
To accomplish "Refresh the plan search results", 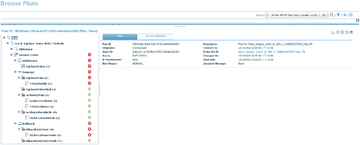I will [x=351, y=15].
